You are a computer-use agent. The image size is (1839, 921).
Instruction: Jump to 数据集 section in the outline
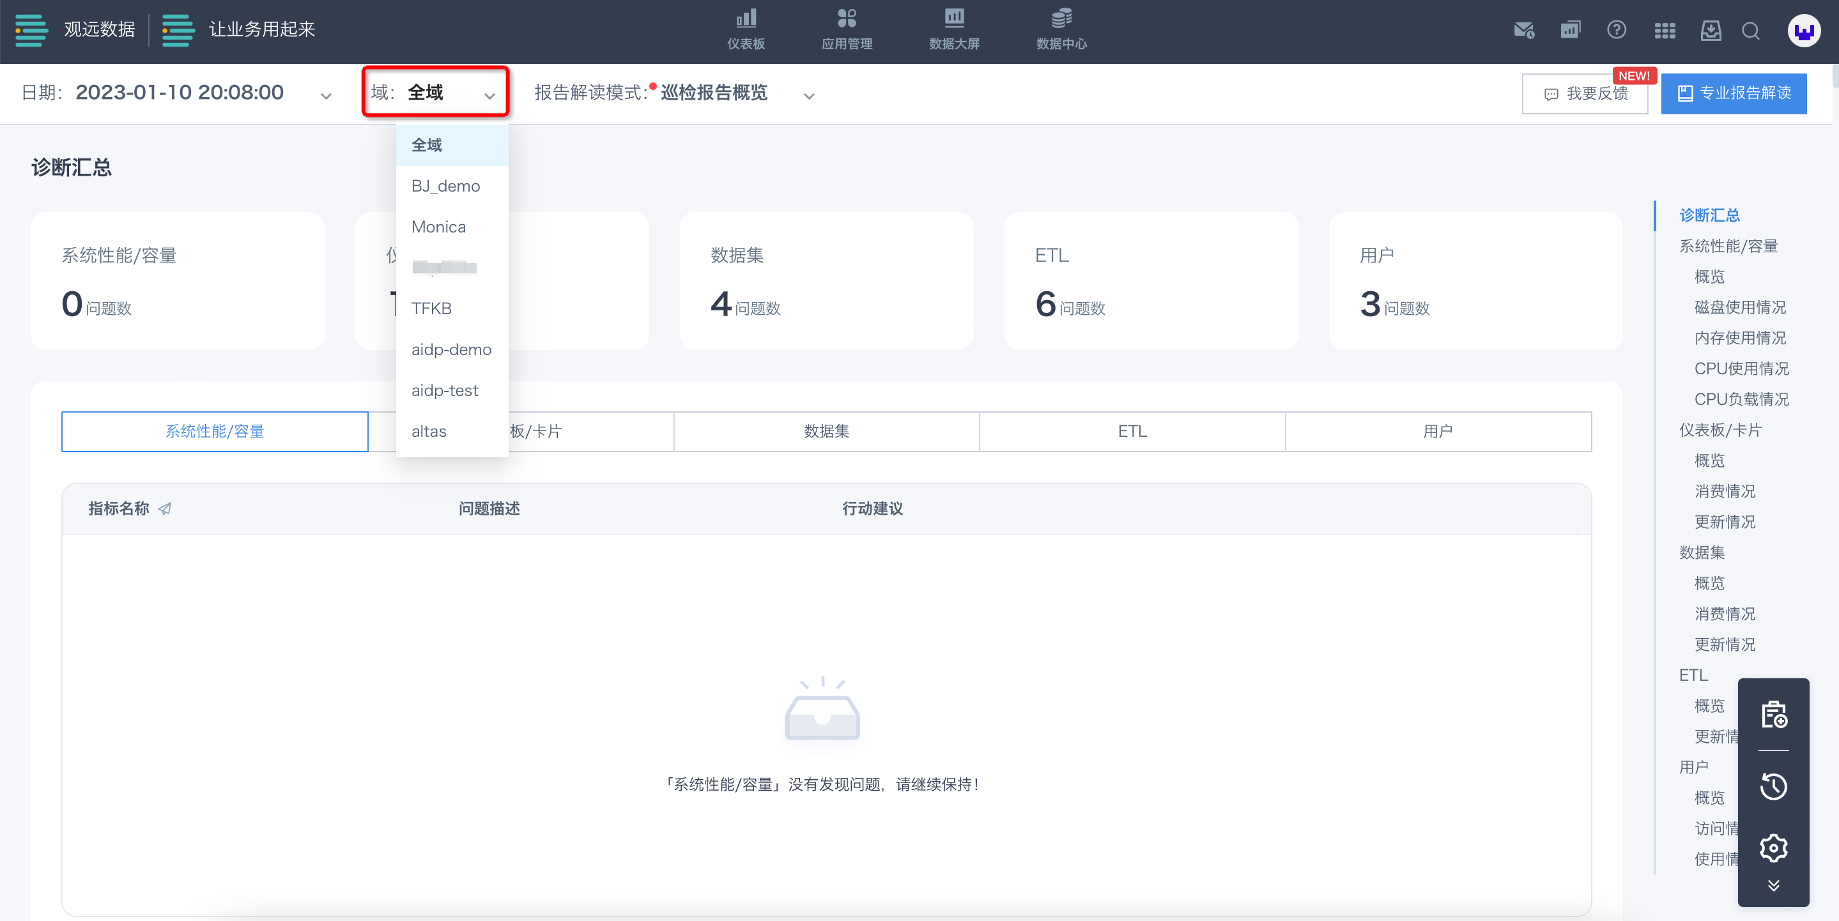tap(1701, 553)
